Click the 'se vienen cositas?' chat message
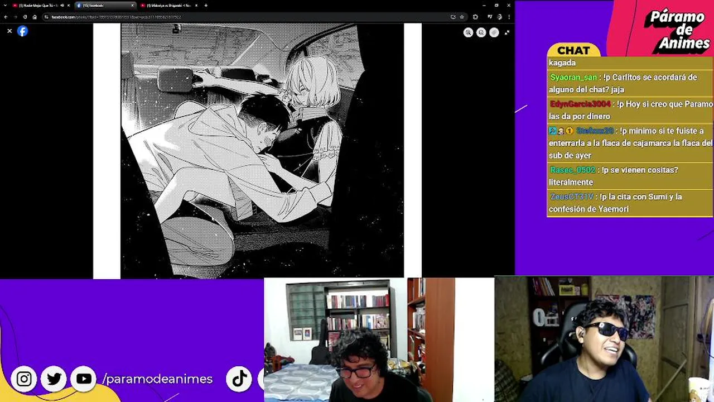 click(x=630, y=176)
